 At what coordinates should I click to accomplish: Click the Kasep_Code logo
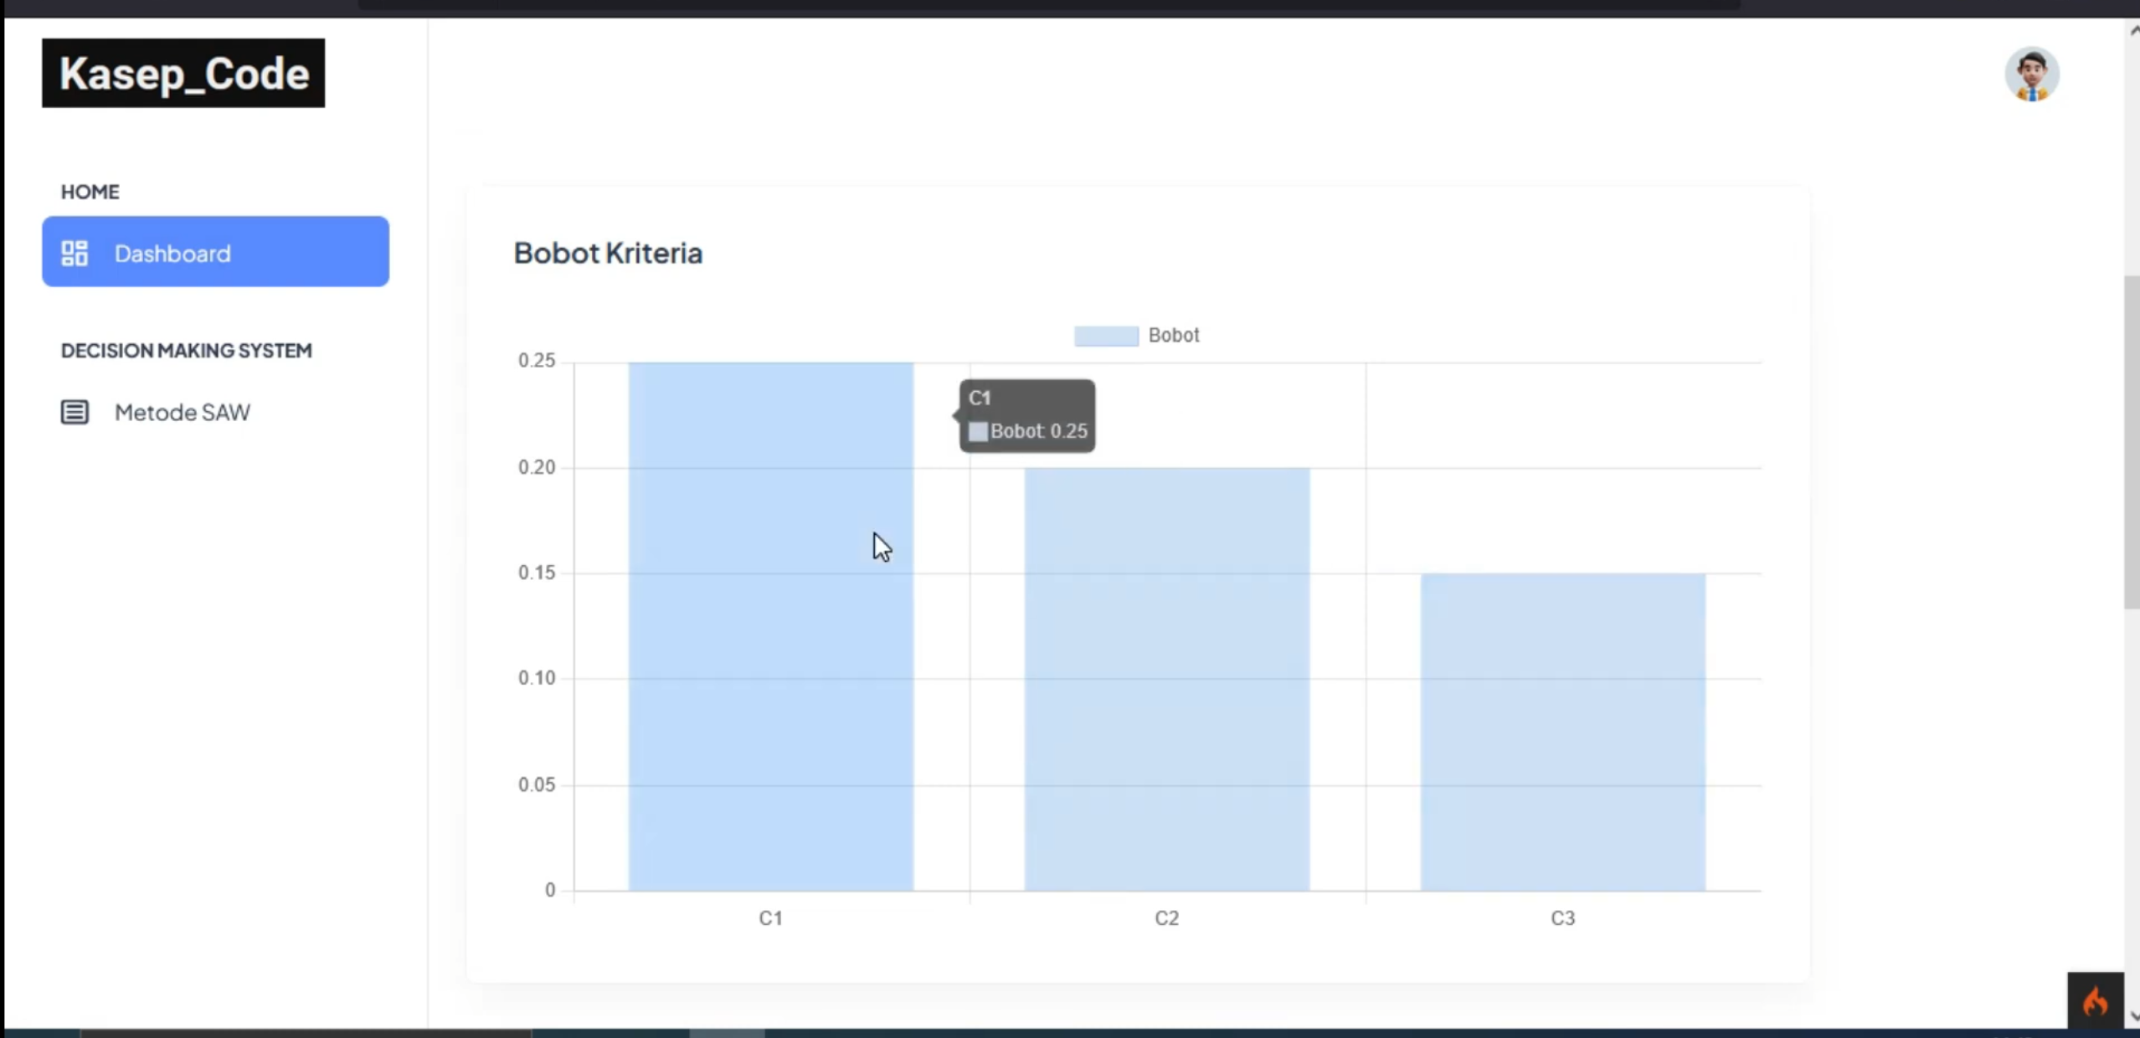pyautogui.click(x=183, y=73)
